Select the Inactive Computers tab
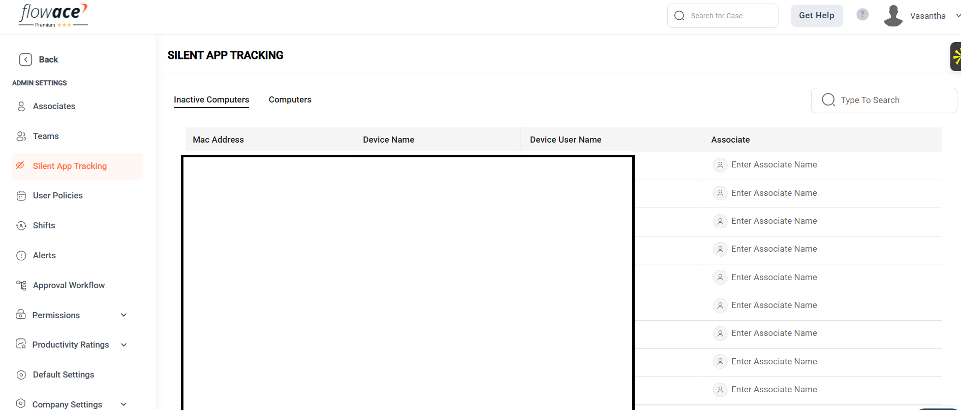 [x=211, y=99]
